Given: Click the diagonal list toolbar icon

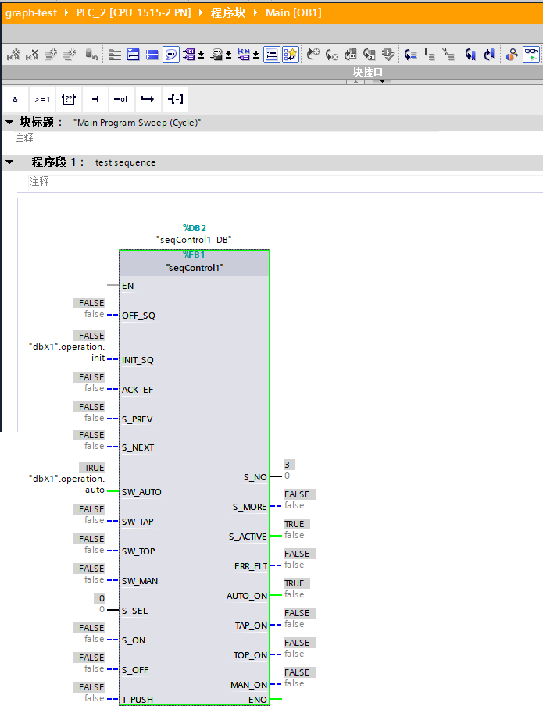Looking at the screenshot, I should (448, 55).
